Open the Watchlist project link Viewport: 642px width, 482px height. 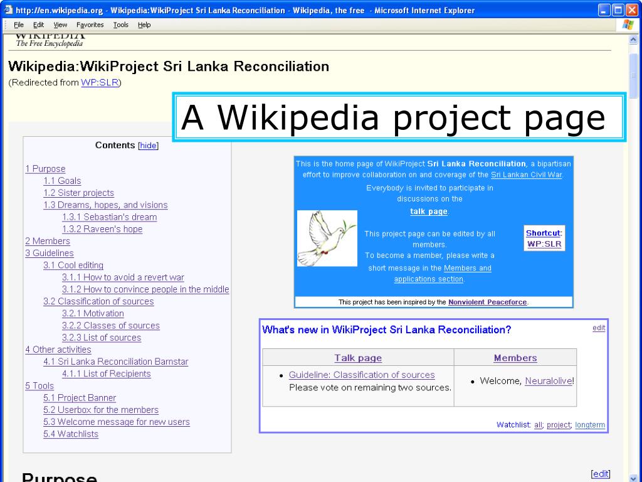[x=559, y=425]
